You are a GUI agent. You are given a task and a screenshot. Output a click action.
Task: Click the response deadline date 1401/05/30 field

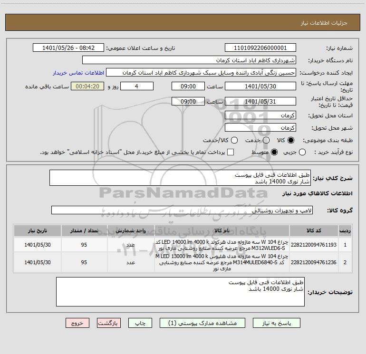[x=260, y=86]
